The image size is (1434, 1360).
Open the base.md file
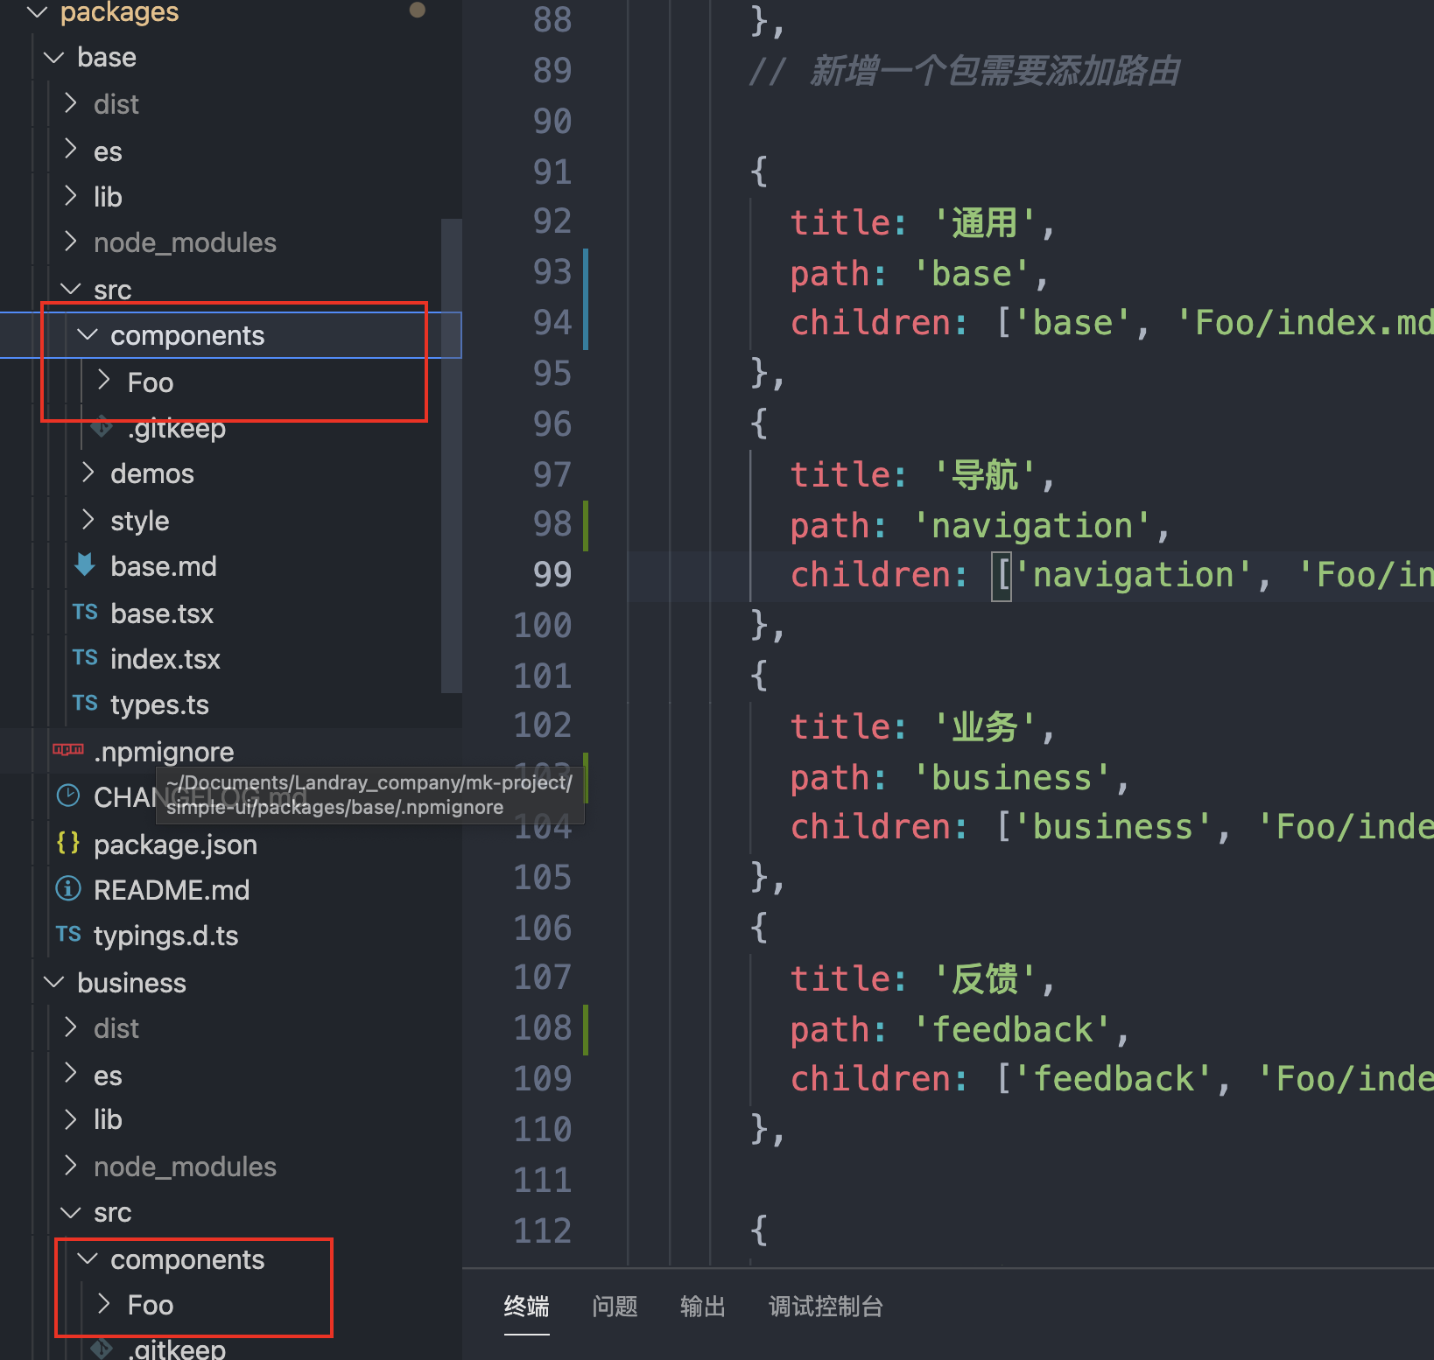tap(164, 566)
